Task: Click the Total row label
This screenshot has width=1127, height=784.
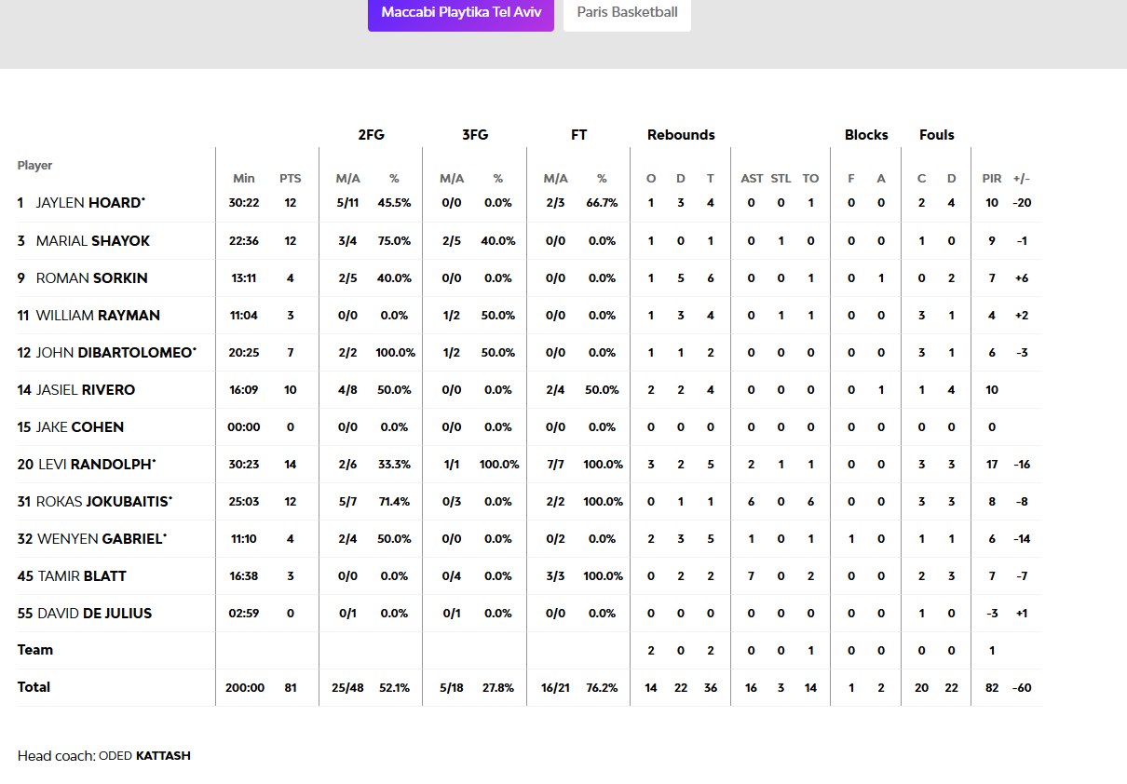Action: pyautogui.click(x=34, y=687)
